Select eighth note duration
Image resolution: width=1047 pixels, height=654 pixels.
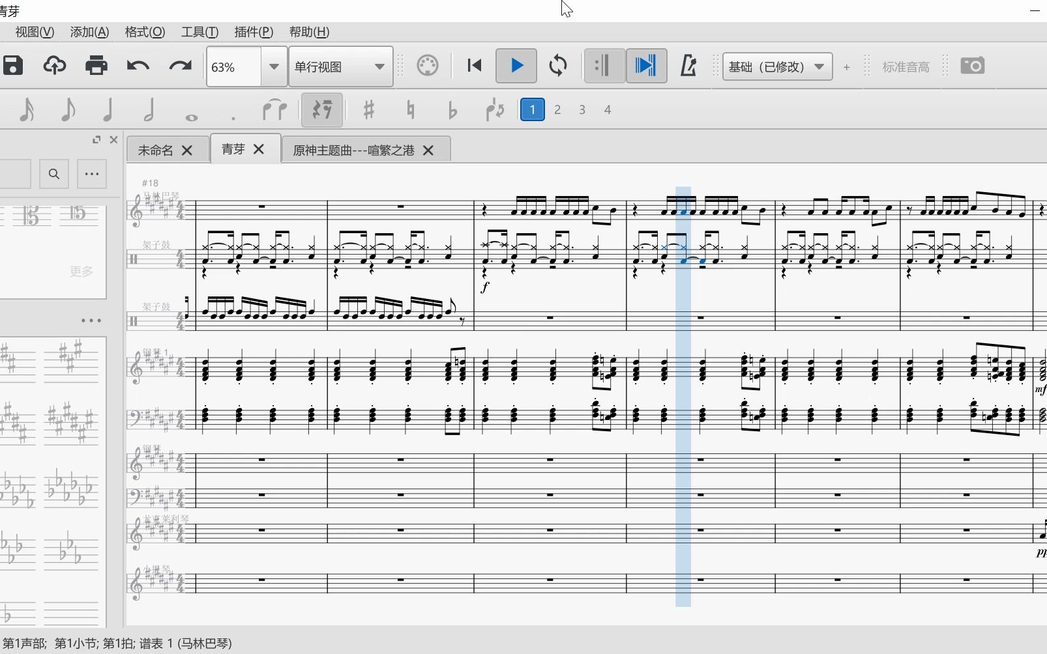(68, 109)
